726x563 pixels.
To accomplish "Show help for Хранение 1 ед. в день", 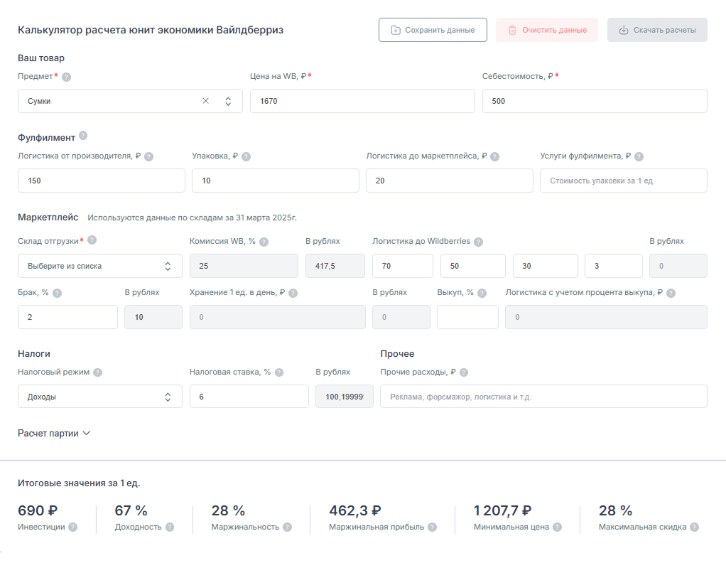I will click(293, 294).
